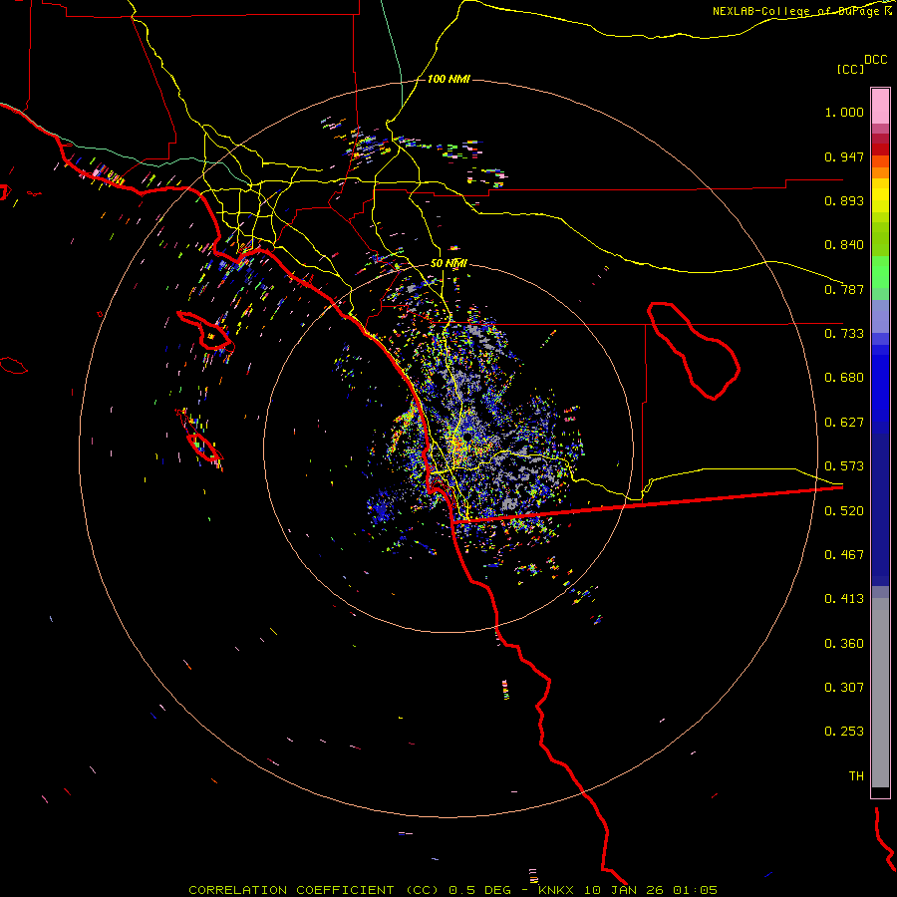Select the 0.680 scale value
The image size is (897, 897).
point(844,378)
